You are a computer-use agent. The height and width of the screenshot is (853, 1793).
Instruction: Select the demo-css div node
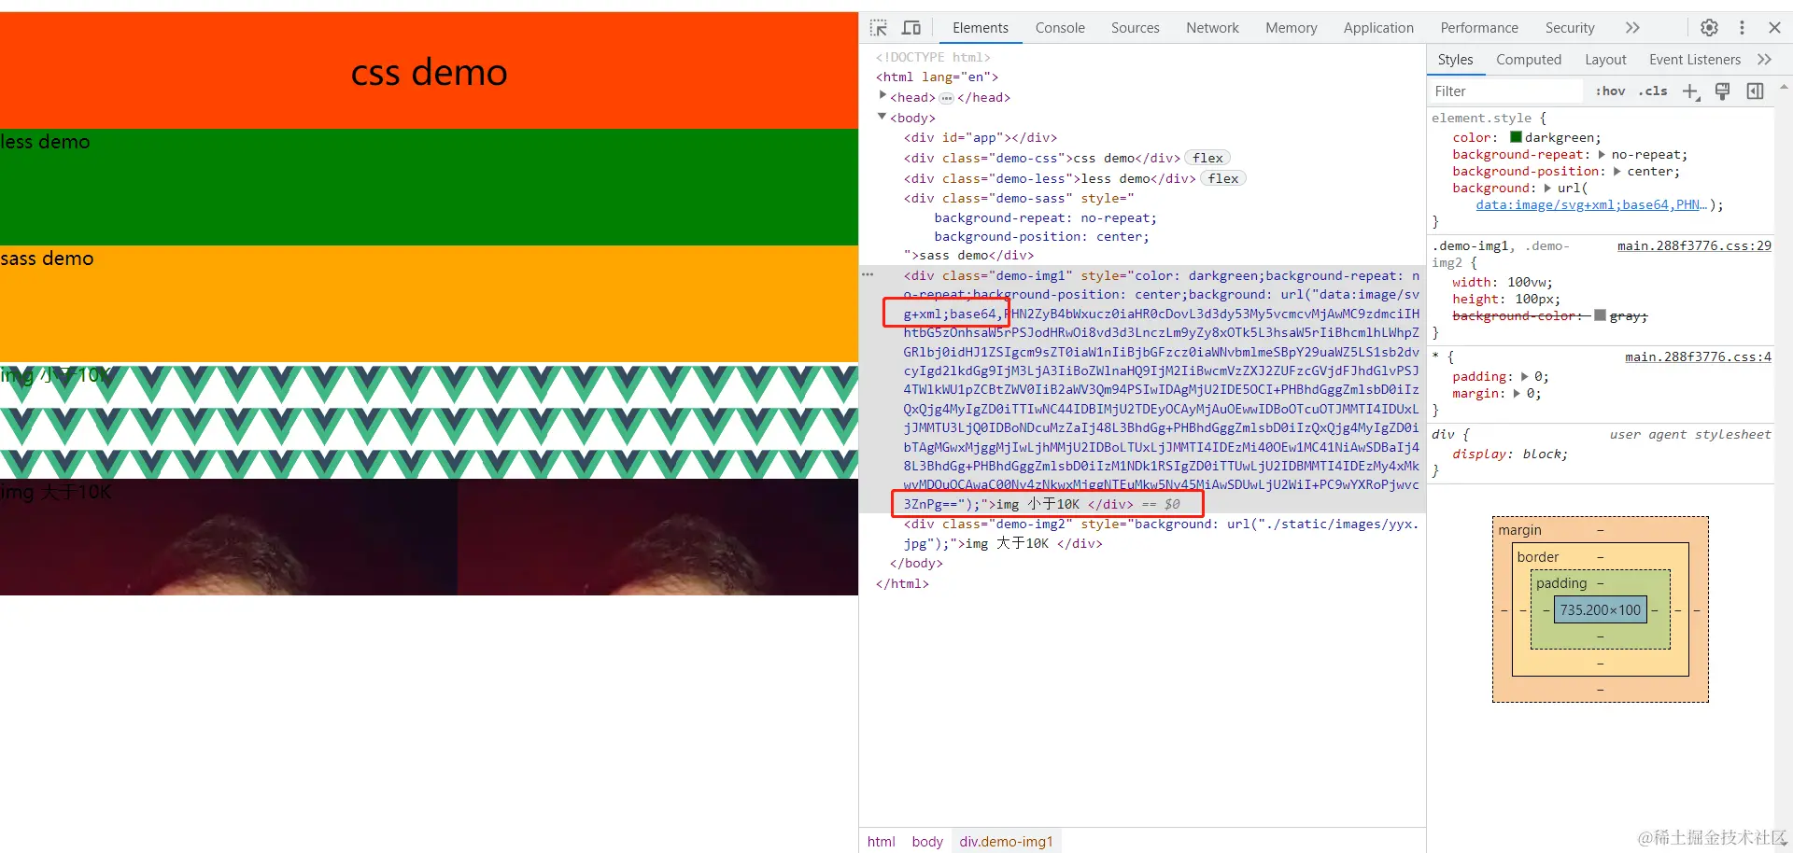pos(1041,158)
